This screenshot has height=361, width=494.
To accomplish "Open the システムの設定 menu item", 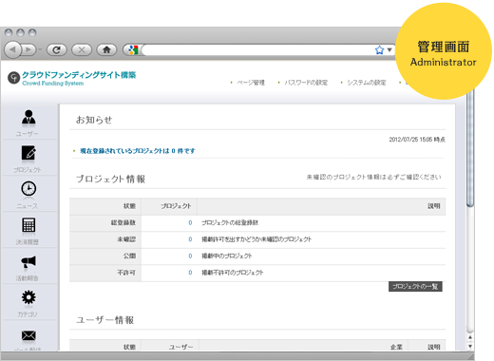I will [x=367, y=83].
